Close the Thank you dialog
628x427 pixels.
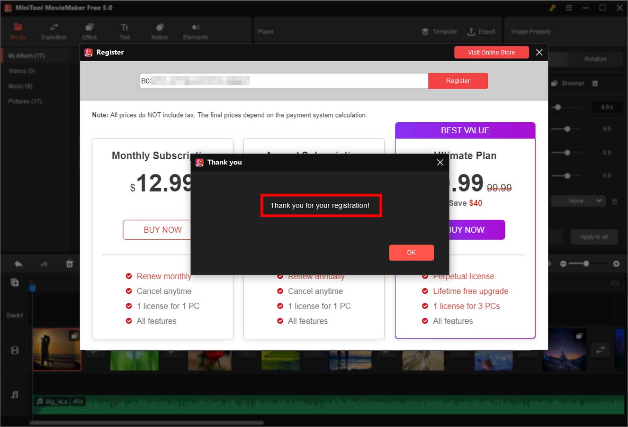(x=440, y=162)
